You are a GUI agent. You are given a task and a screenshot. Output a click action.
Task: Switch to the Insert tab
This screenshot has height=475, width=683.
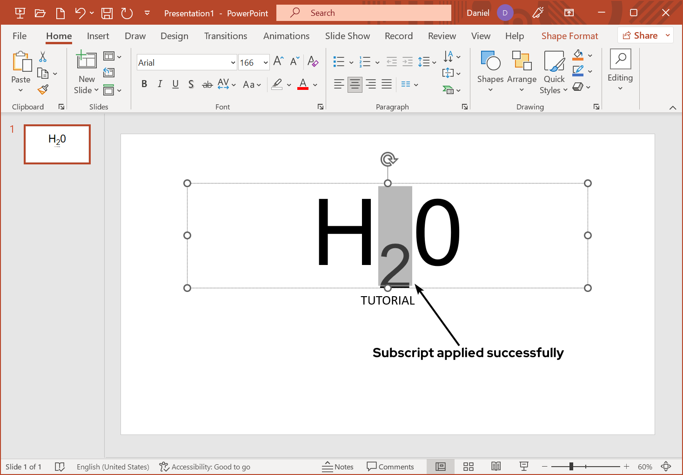[x=98, y=36]
